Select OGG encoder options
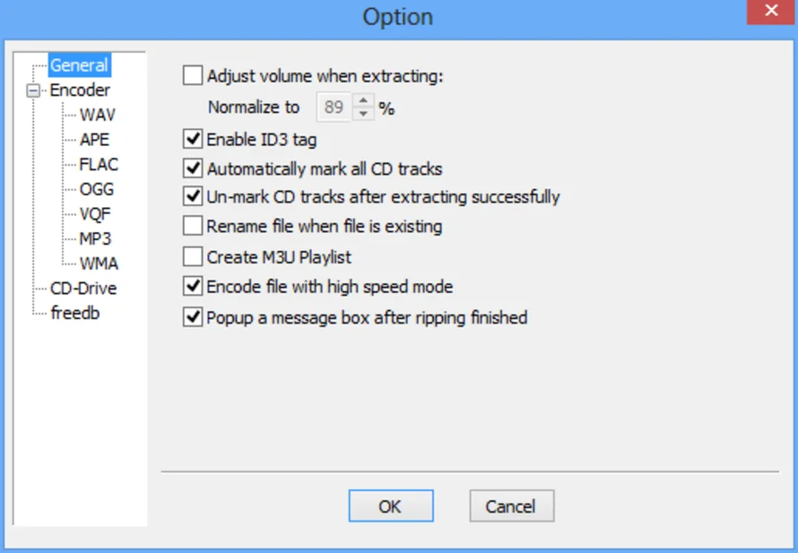 96,189
